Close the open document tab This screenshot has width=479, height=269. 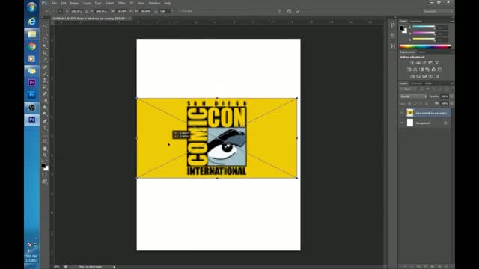[x=129, y=19]
